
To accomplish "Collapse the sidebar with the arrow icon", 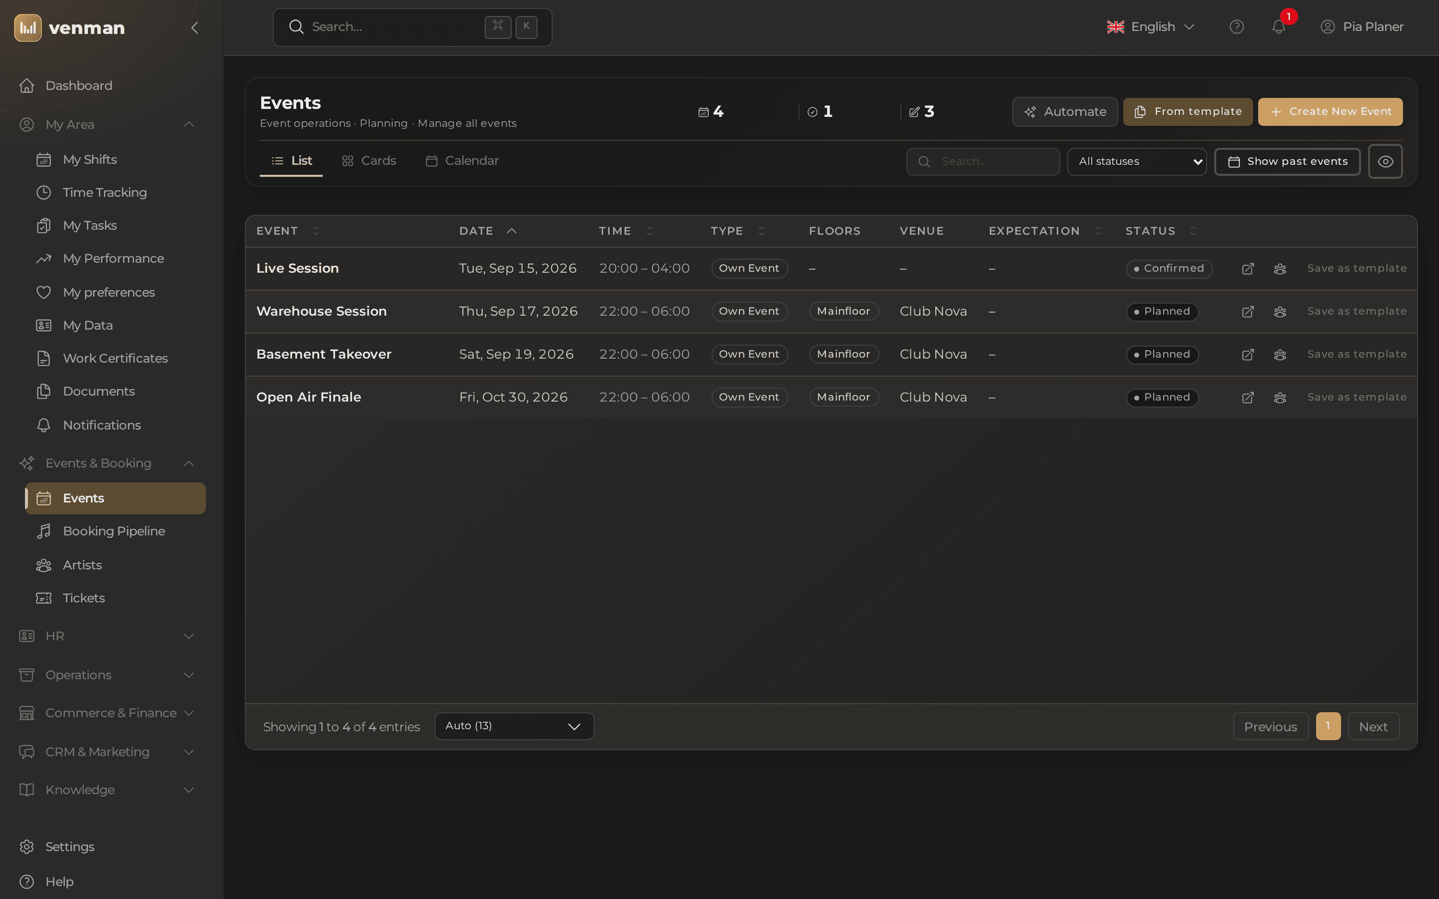I will click(x=194, y=27).
